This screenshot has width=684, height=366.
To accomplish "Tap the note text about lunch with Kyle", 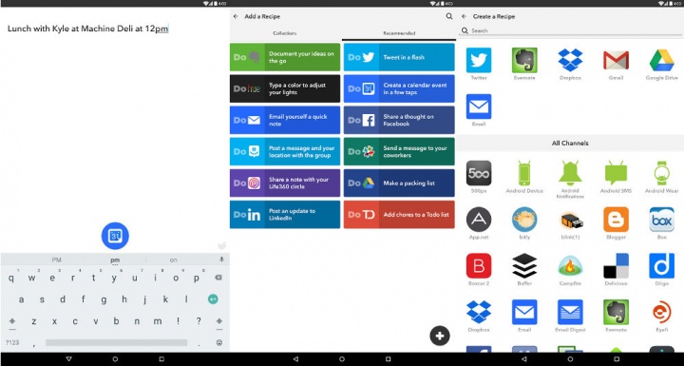I will click(x=87, y=29).
